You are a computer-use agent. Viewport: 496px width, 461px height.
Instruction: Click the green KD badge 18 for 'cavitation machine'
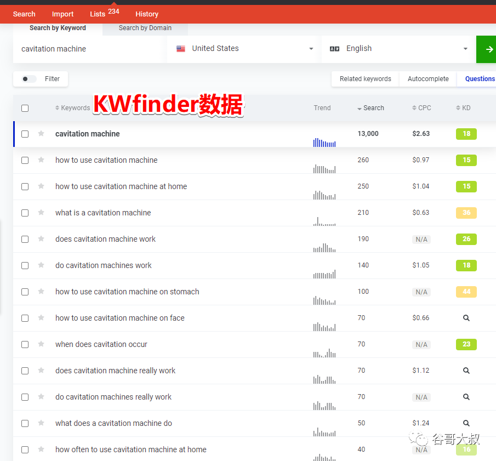466,134
